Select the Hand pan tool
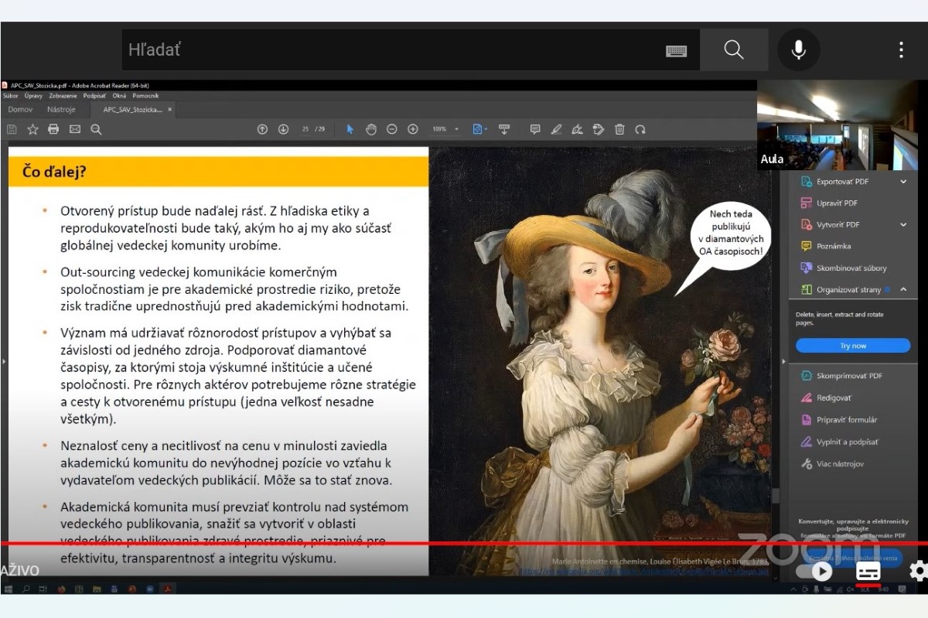928x618 pixels. (x=371, y=129)
